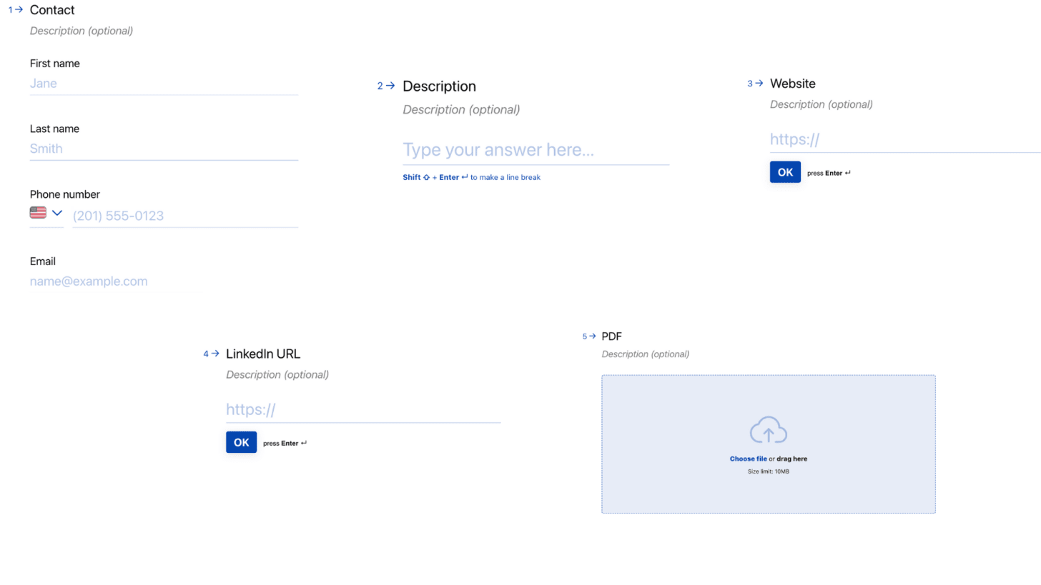Open the country code dropdown
The image size is (1041, 585).
[x=57, y=212]
